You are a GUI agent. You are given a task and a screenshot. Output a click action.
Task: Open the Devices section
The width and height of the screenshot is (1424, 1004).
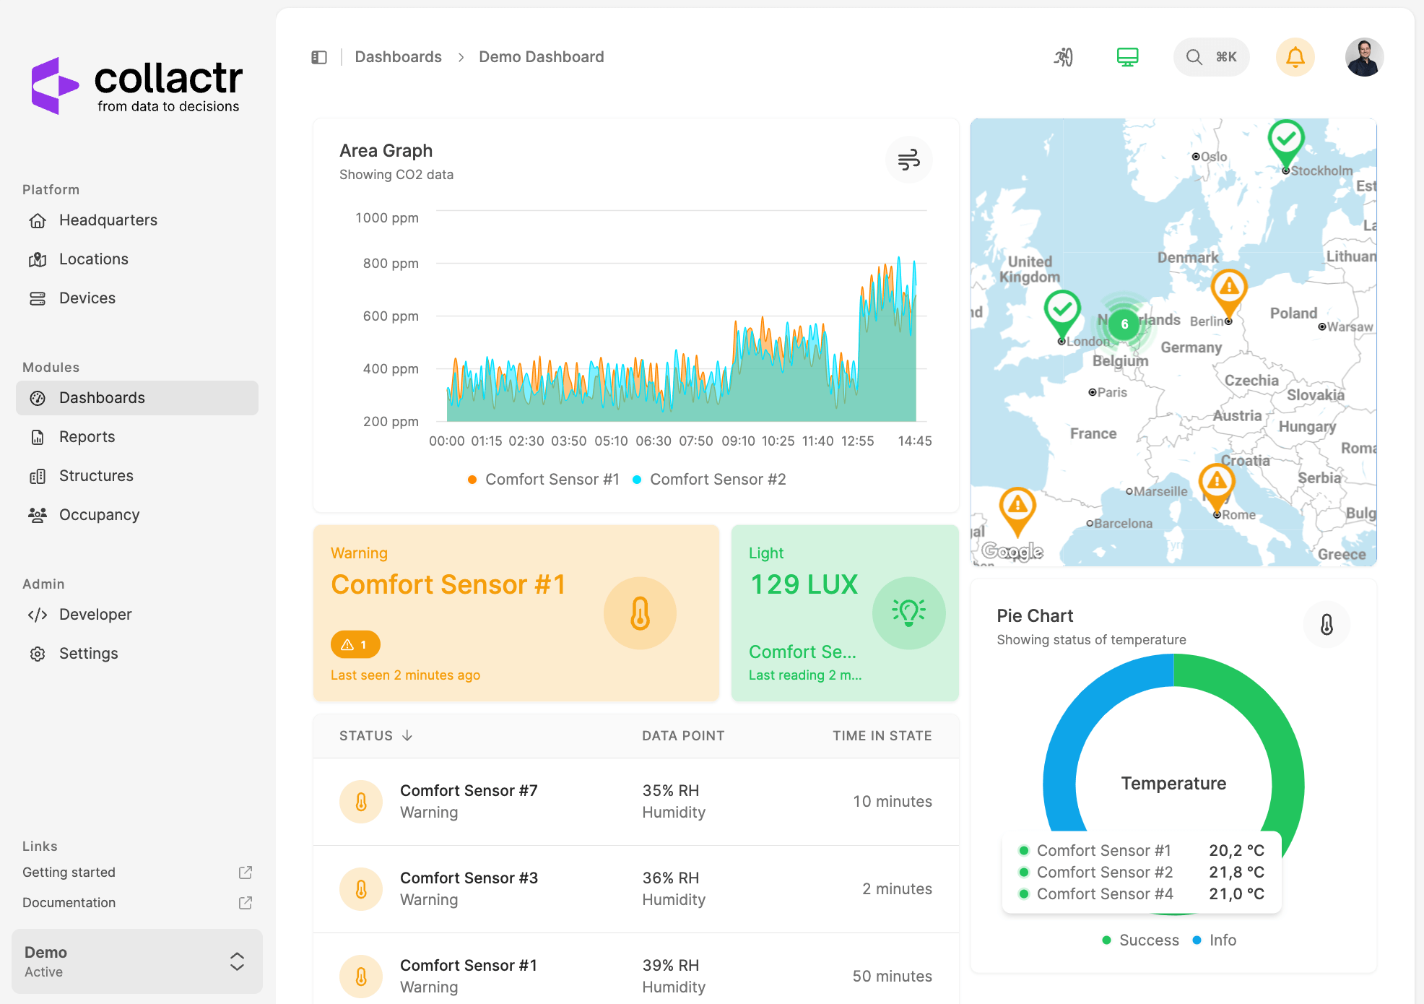(87, 298)
